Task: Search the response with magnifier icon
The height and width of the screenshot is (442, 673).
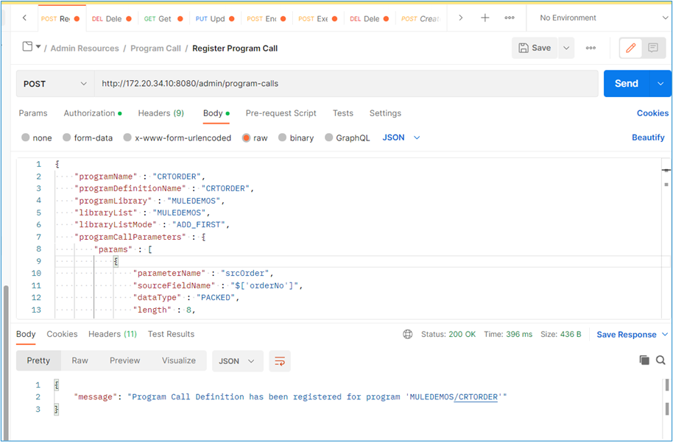Action: pos(660,360)
